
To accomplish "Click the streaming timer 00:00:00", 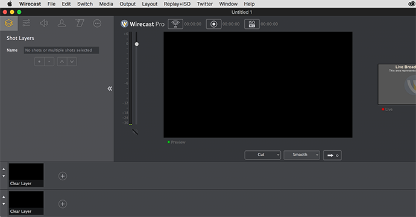I will 193,24.
